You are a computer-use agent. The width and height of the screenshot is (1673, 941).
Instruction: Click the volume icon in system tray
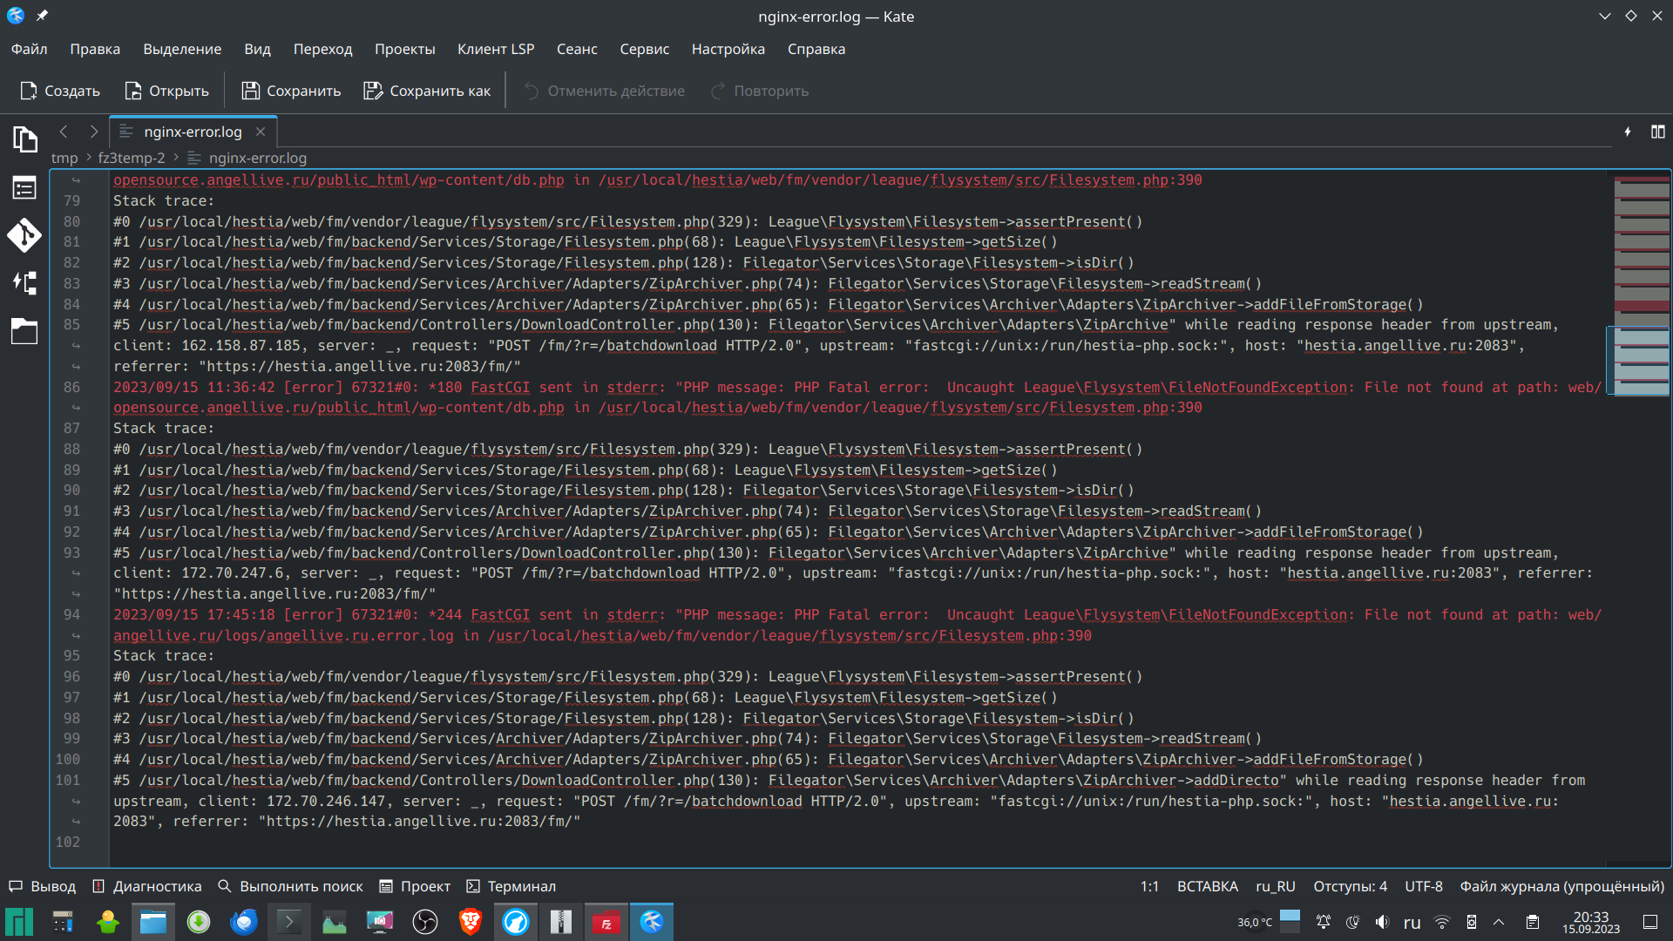(x=1382, y=922)
